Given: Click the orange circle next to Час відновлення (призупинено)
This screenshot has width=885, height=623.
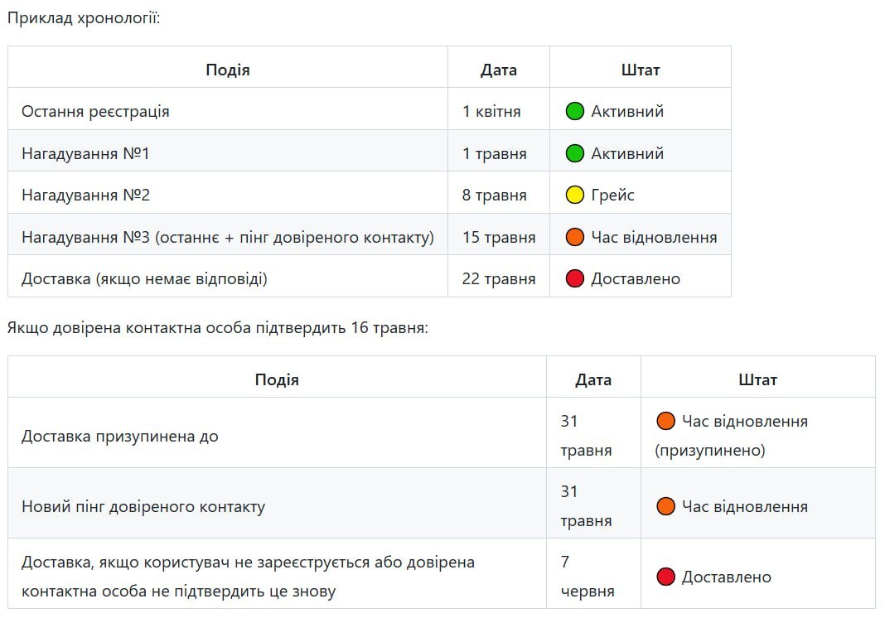Looking at the screenshot, I should (666, 421).
